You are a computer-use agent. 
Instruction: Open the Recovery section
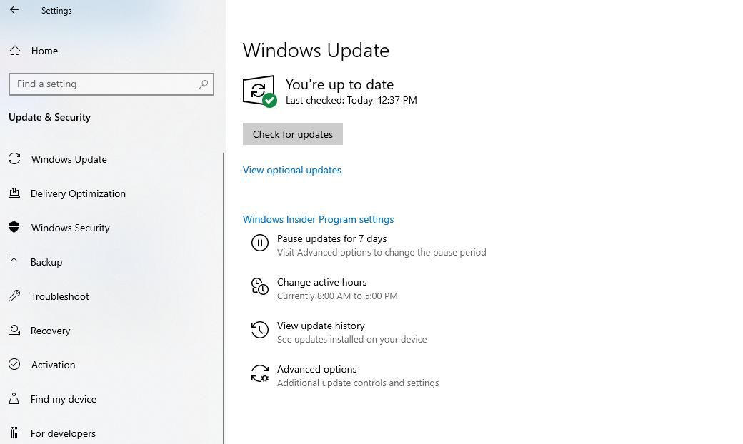[50, 331]
